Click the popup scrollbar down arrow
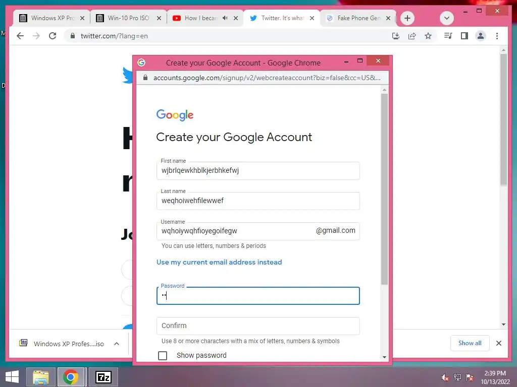 (384, 357)
